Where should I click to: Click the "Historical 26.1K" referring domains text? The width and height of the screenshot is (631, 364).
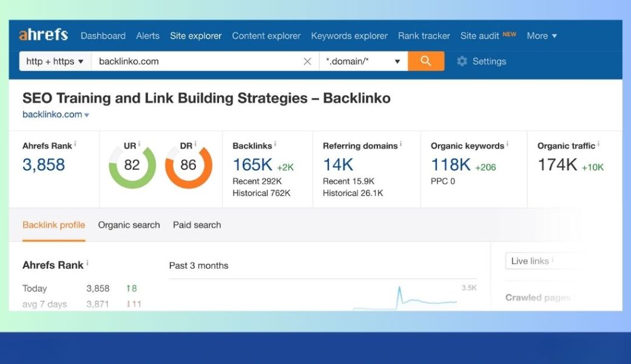[353, 193]
